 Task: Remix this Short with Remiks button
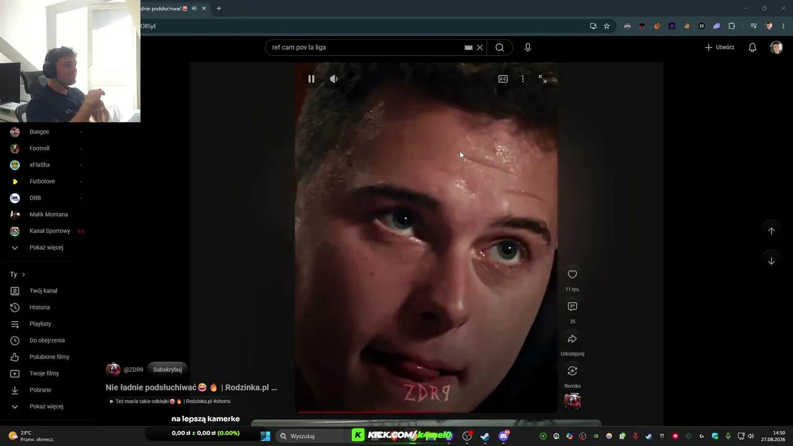(x=572, y=371)
